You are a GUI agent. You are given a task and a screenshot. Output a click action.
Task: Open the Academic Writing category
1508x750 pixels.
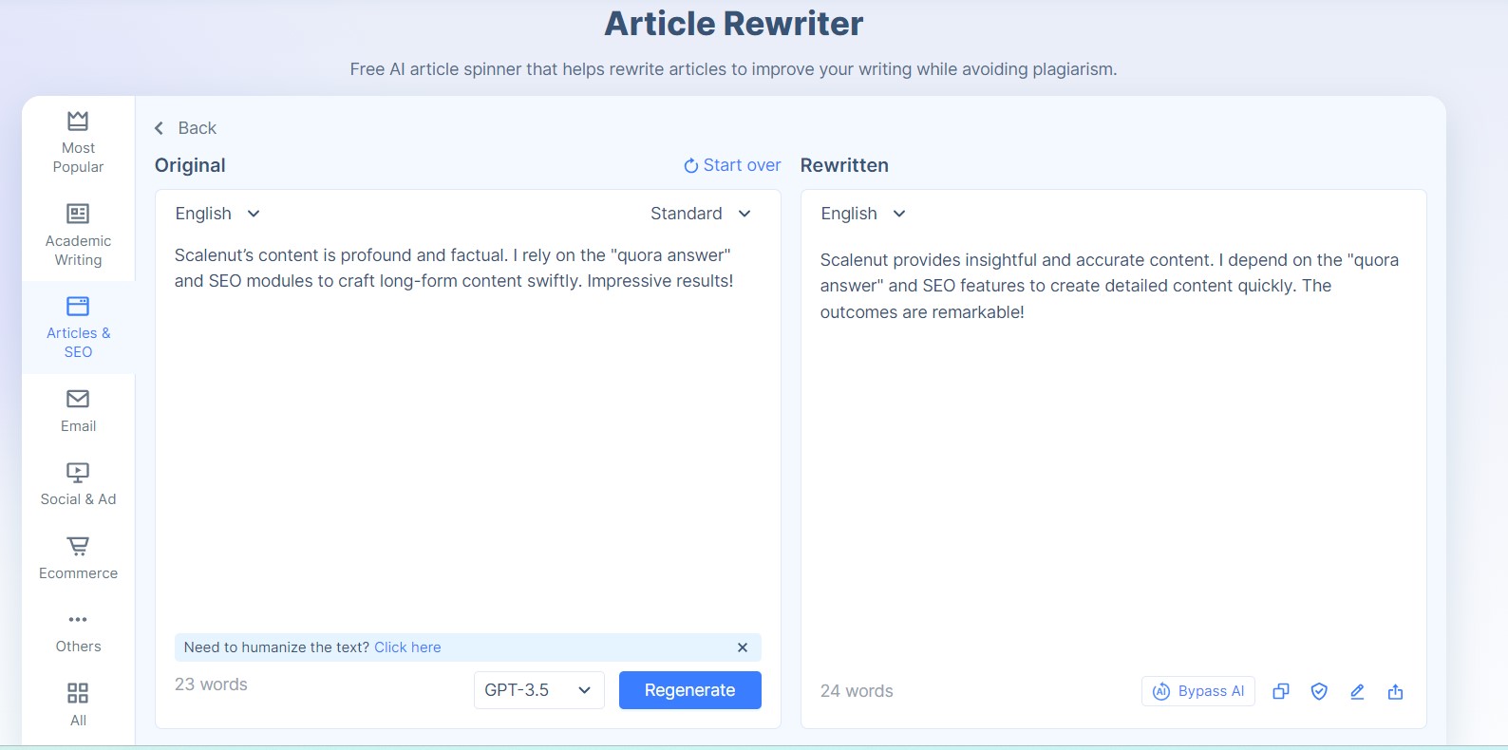tap(78, 235)
